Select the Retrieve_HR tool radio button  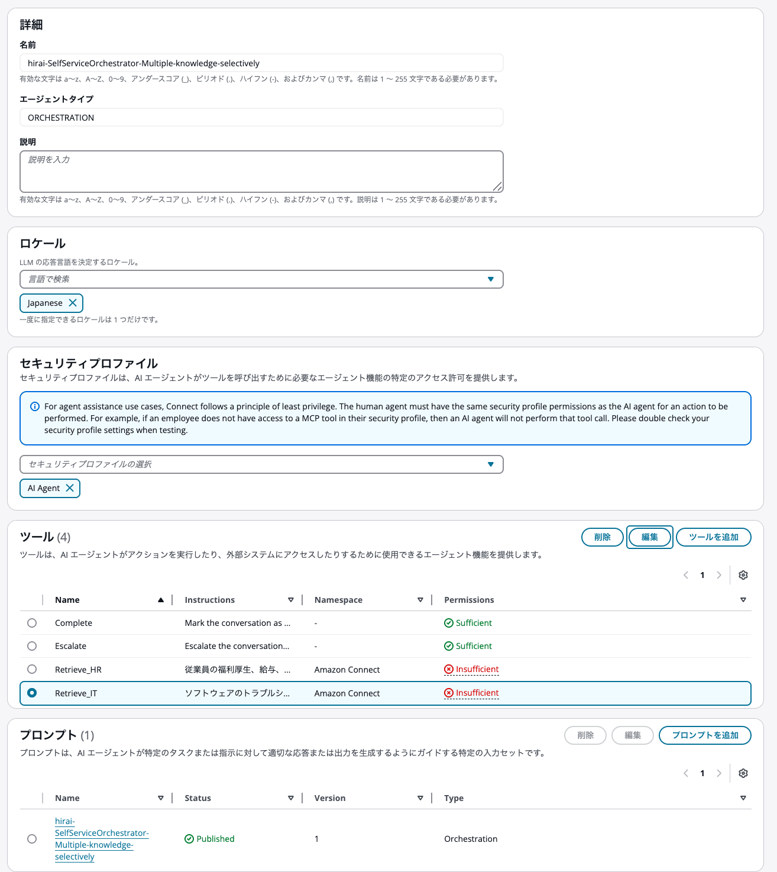click(x=32, y=669)
